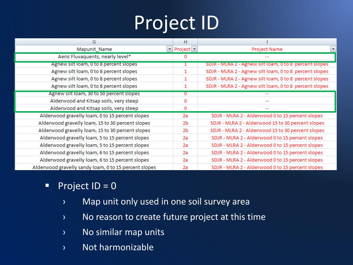Open the Project Name filter dropdown
353x265 pixels.
coord(333,49)
